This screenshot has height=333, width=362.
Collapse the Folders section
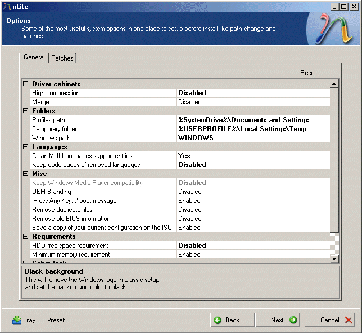point(26,111)
